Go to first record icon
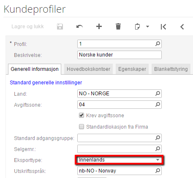Image resolution: width=193 pixels, height=178 pixels. 163,27
